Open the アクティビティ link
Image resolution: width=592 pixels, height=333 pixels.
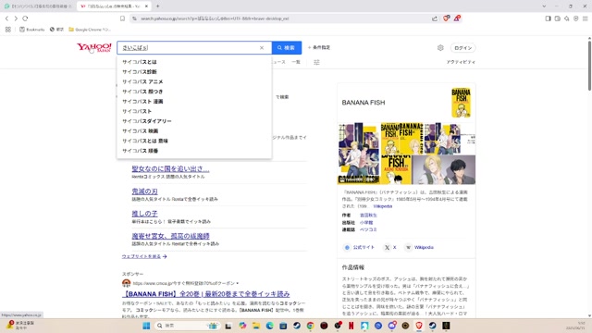[x=461, y=62]
